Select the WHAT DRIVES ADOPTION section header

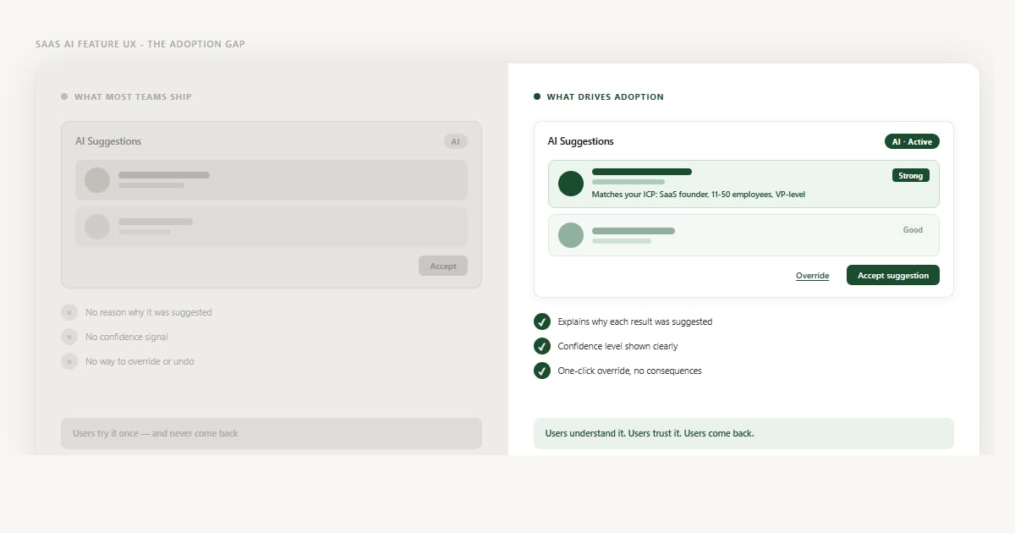tap(606, 96)
